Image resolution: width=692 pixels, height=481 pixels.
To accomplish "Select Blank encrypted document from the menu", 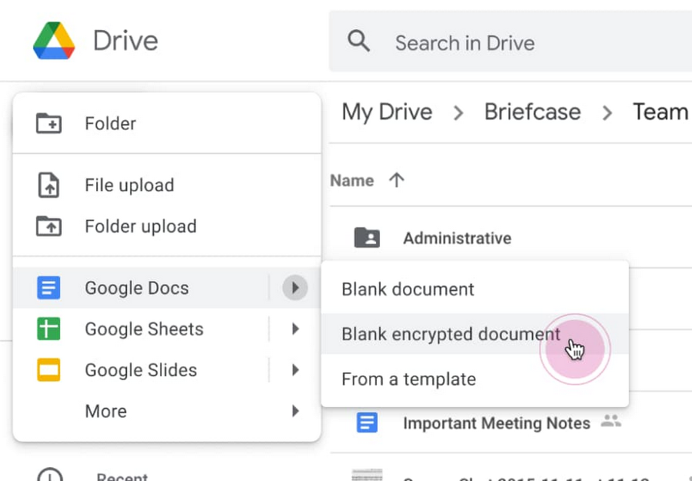I will (x=450, y=334).
